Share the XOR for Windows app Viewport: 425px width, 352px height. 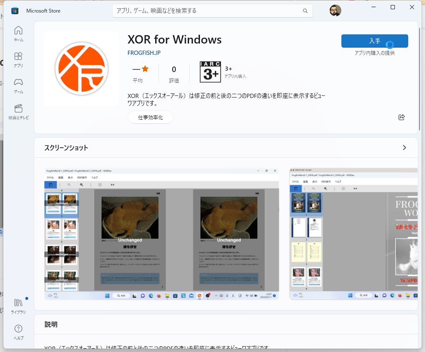402,117
